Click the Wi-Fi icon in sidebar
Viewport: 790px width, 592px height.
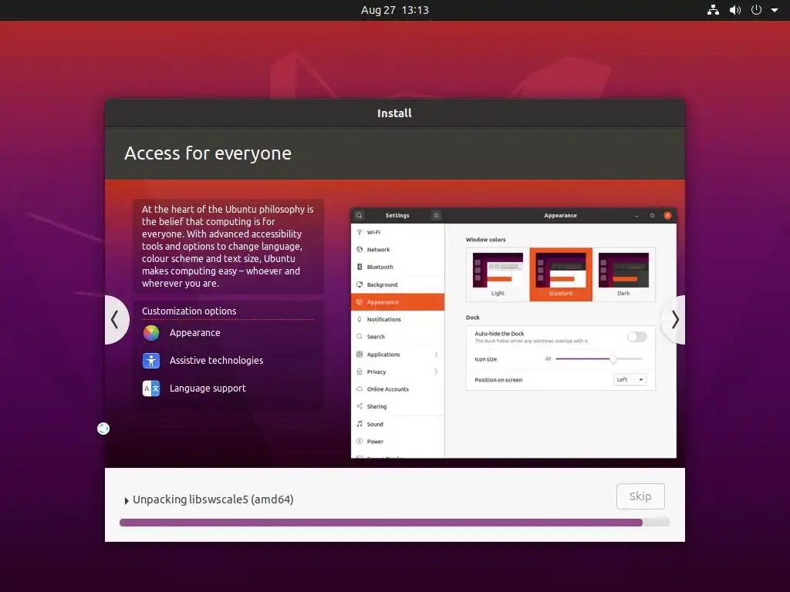pyautogui.click(x=360, y=233)
